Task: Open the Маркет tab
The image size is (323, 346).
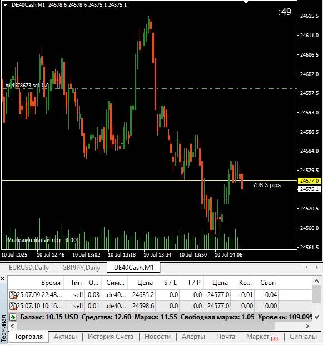Action: (257, 337)
